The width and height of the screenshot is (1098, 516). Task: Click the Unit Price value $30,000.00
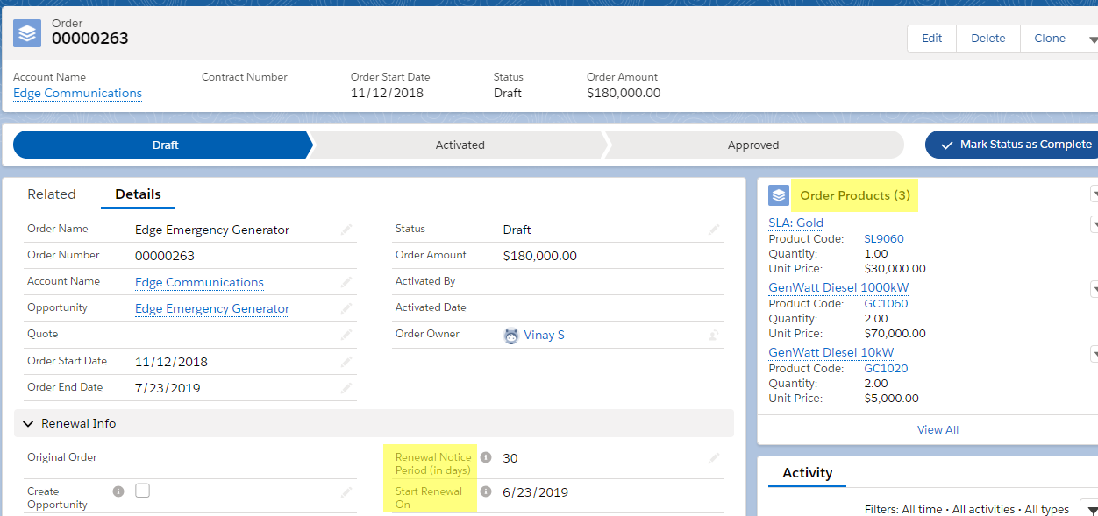tap(895, 268)
